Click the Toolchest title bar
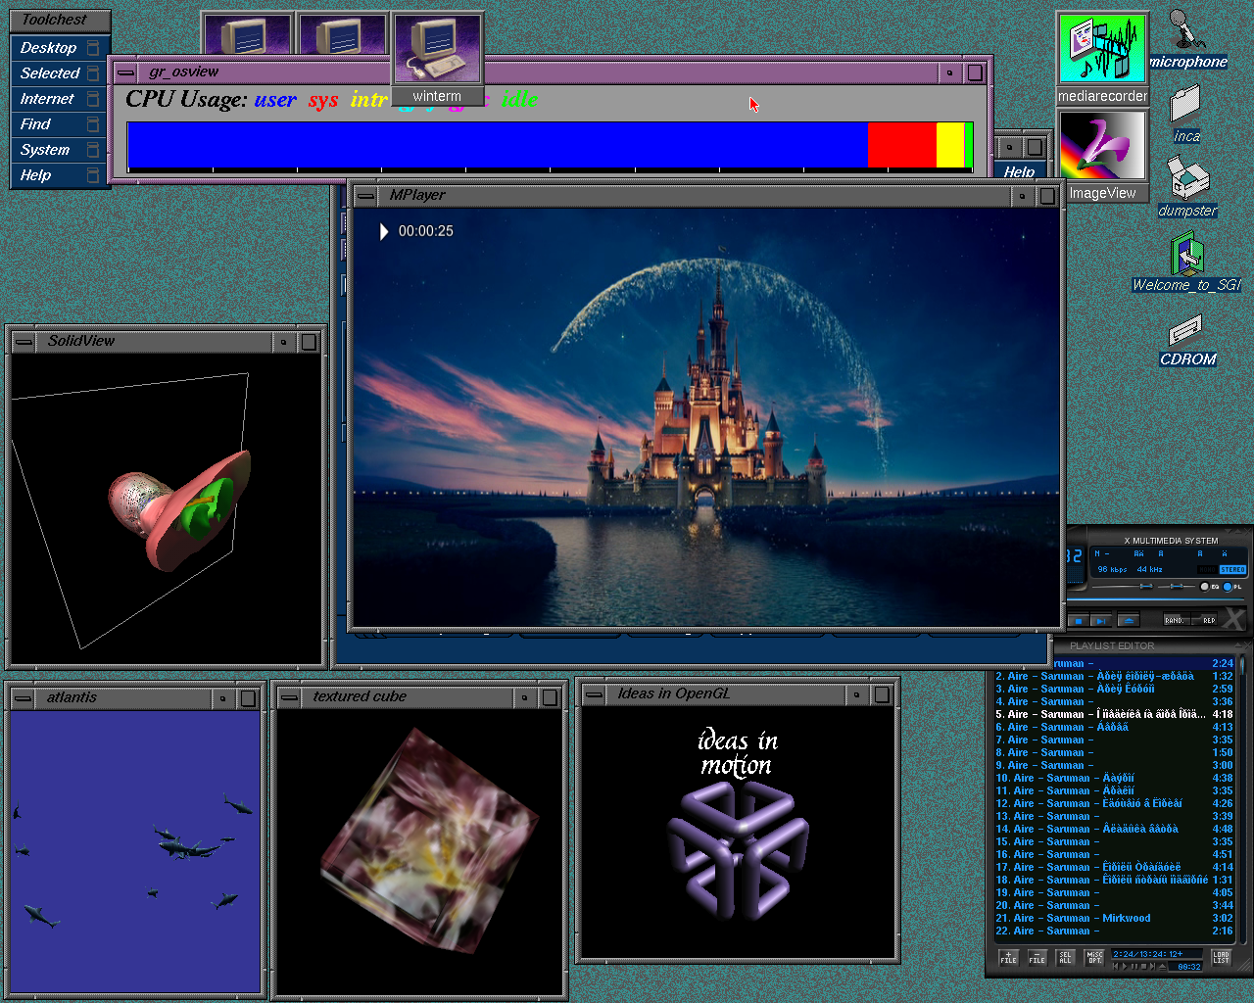This screenshot has height=1003, width=1254. click(x=59, y=20)
